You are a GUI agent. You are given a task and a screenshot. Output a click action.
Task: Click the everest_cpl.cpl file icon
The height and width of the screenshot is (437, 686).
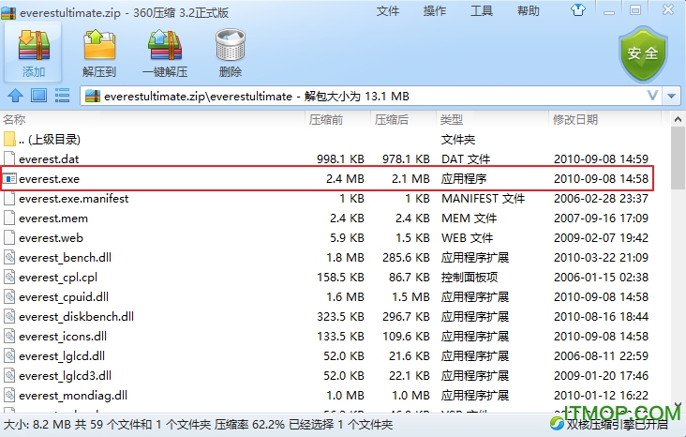pyautogui.click(x=9, y=278)
